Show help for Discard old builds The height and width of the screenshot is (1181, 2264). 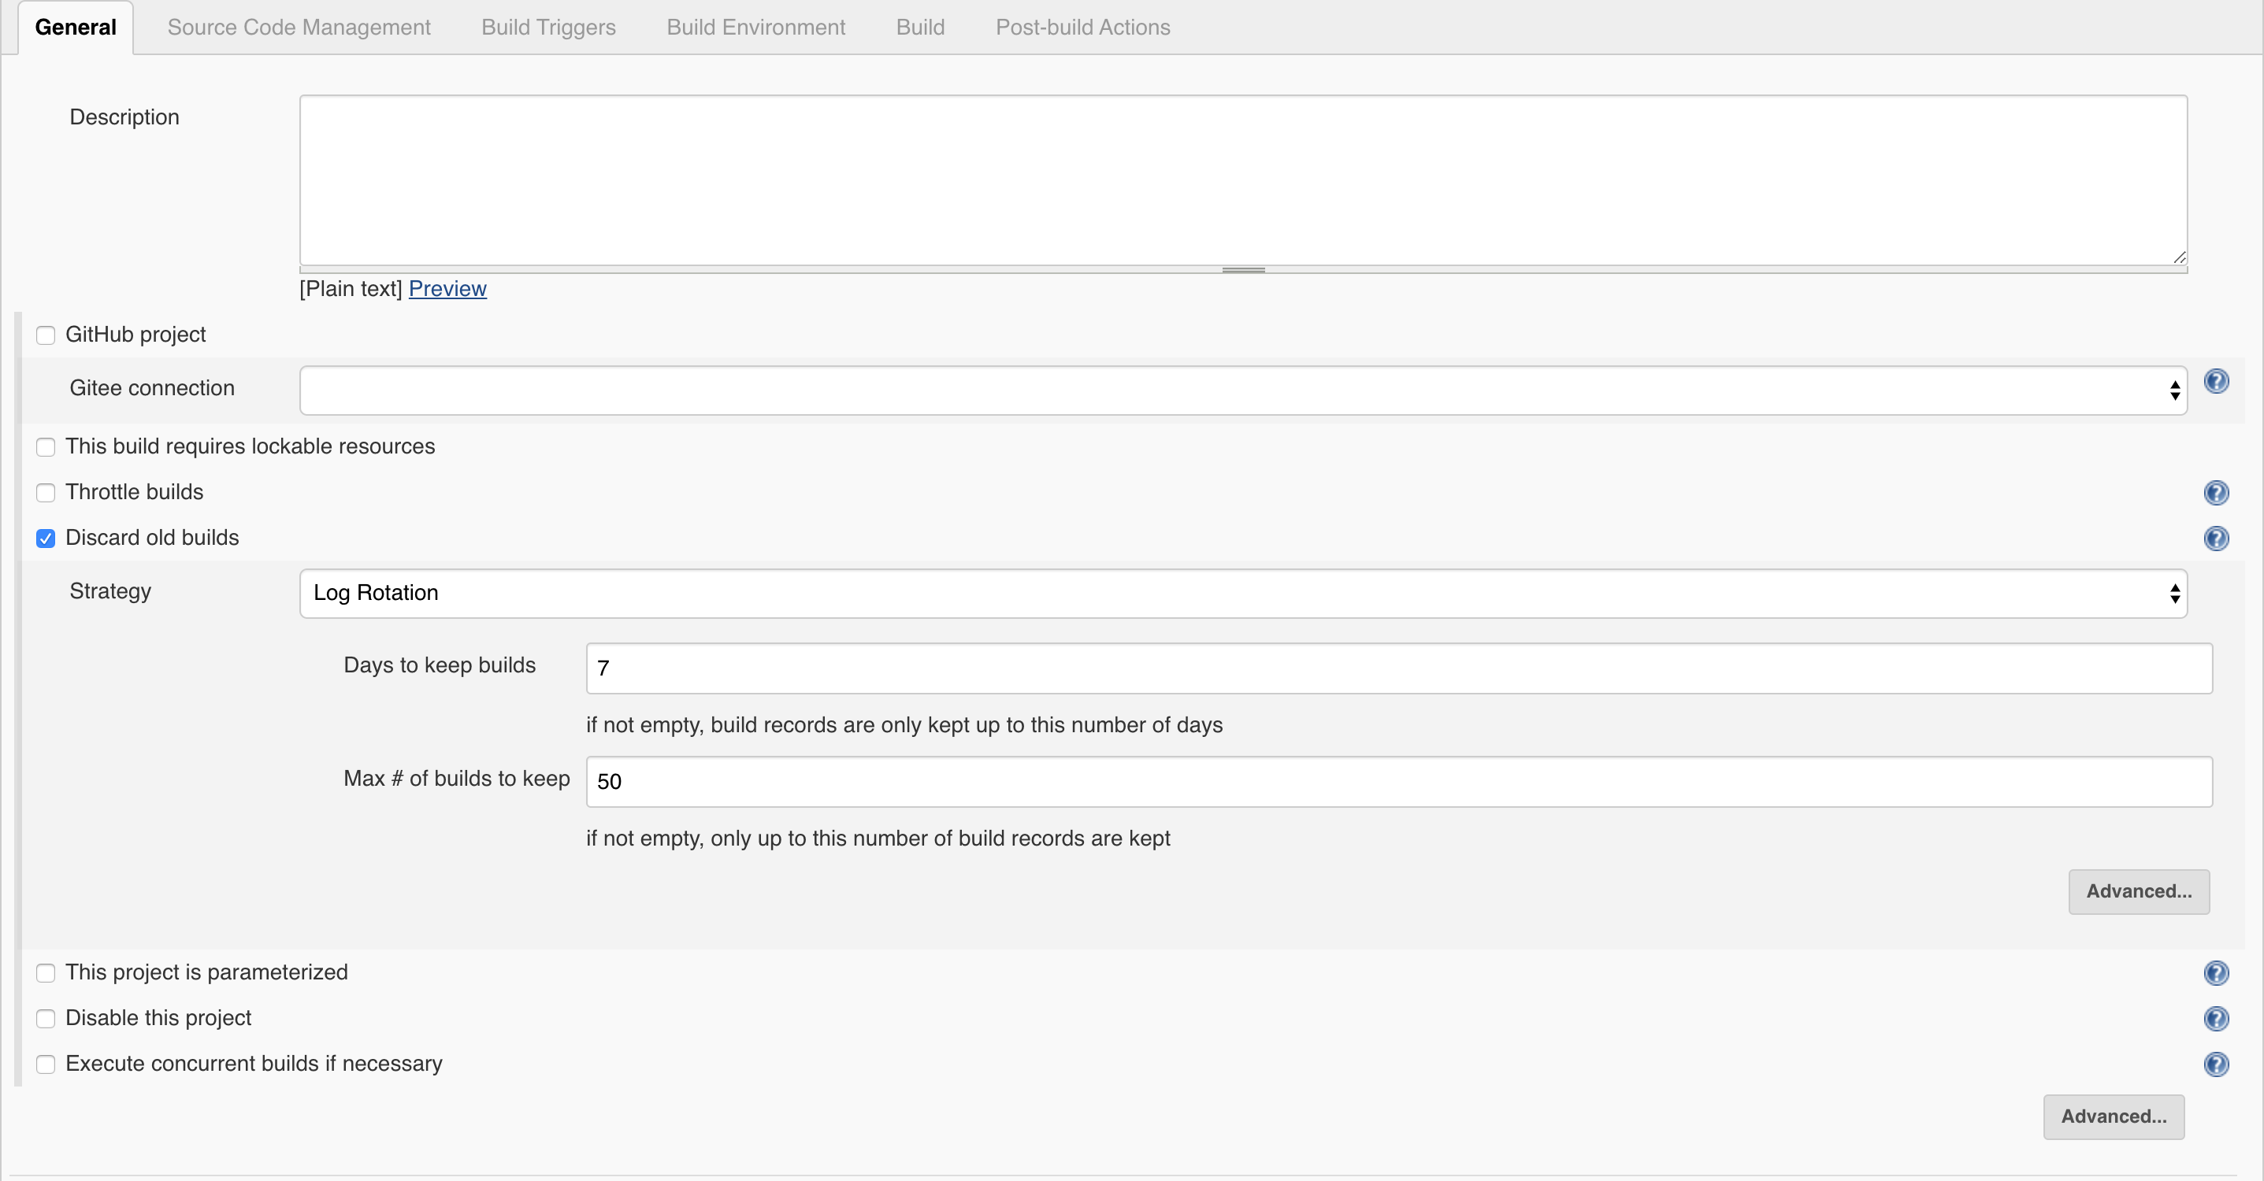2216,539
